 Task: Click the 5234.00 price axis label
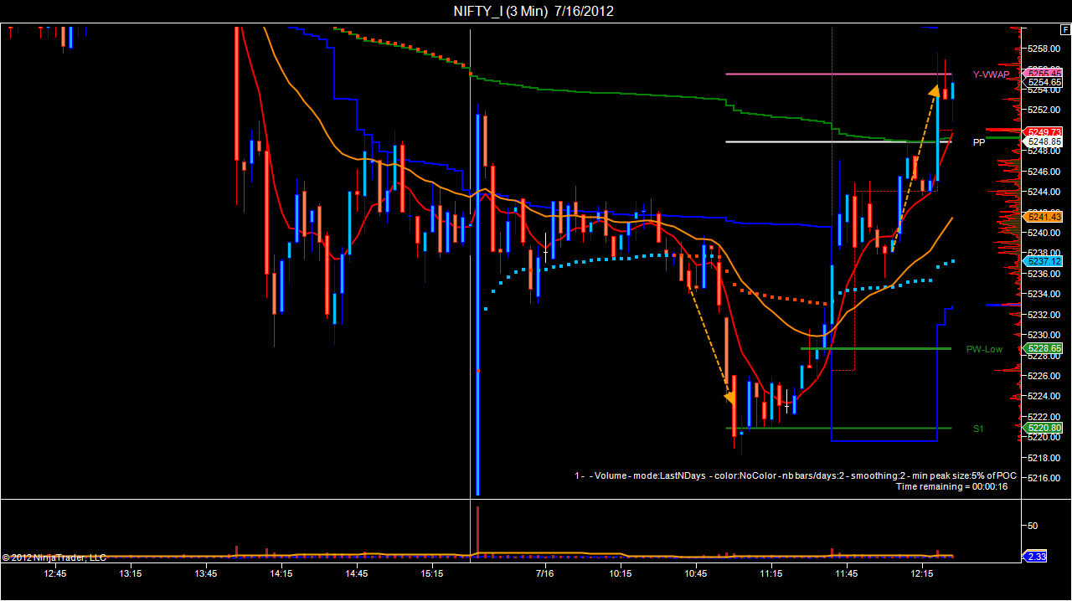[1045, 294]
